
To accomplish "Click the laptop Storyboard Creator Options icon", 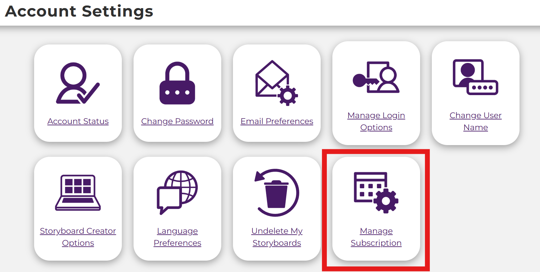I will [x=78, y=192].
